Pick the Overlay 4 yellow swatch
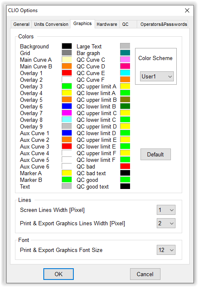The height and width of the screenshot is (287, 198). pos(67,93)
